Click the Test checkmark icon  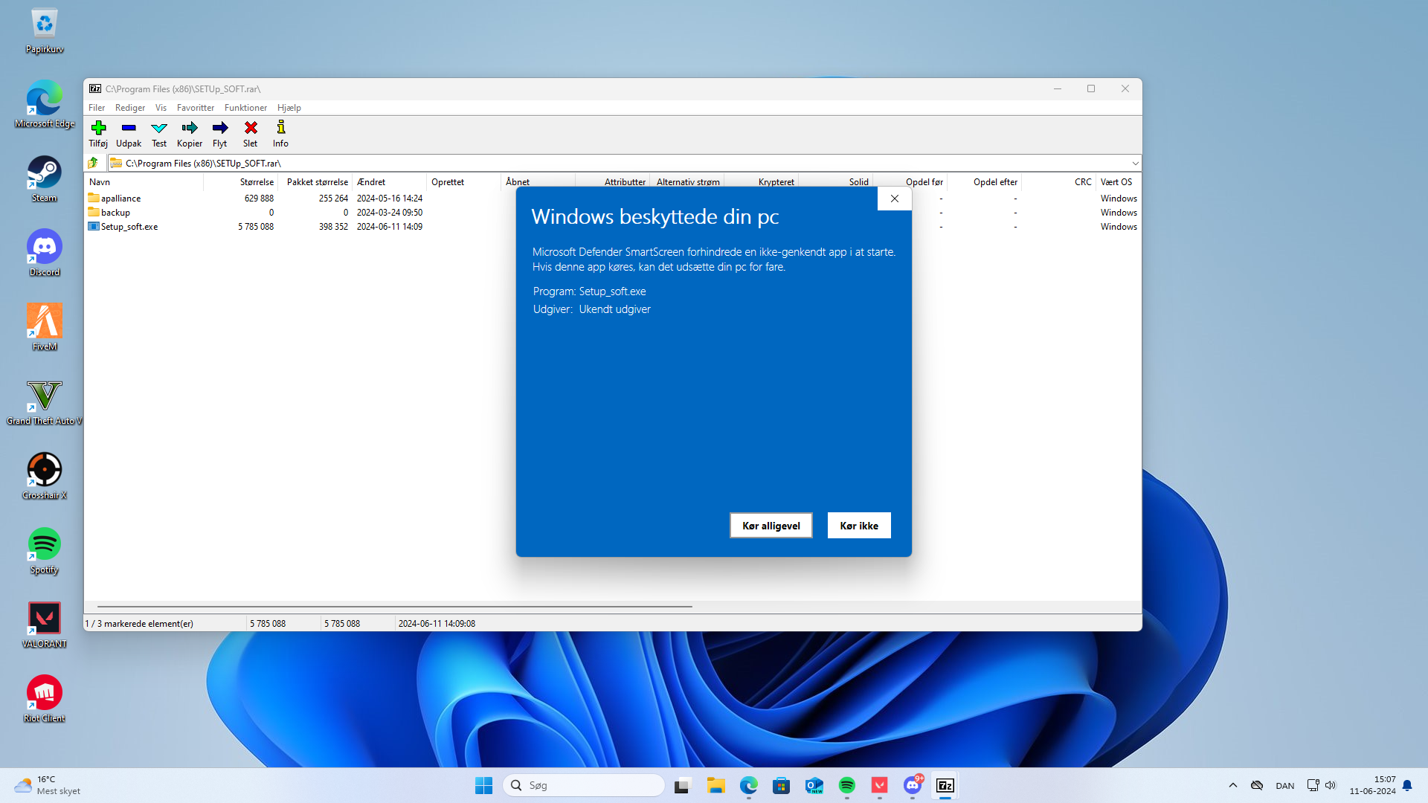tap(159, 128)
